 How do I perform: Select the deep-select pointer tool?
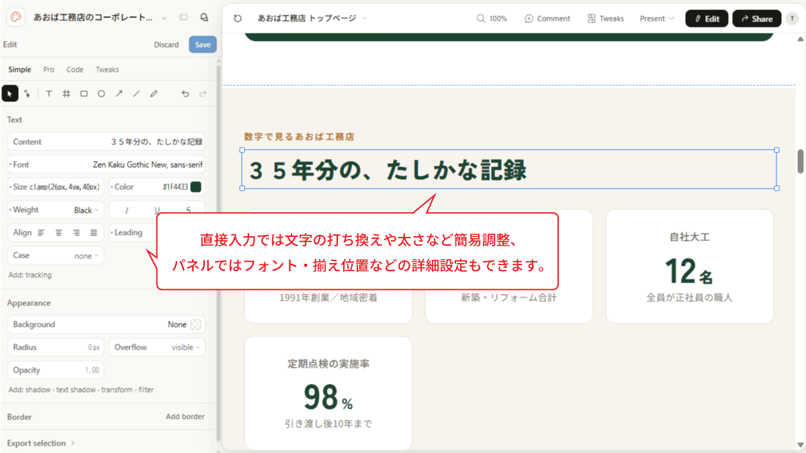pos(27,94)
